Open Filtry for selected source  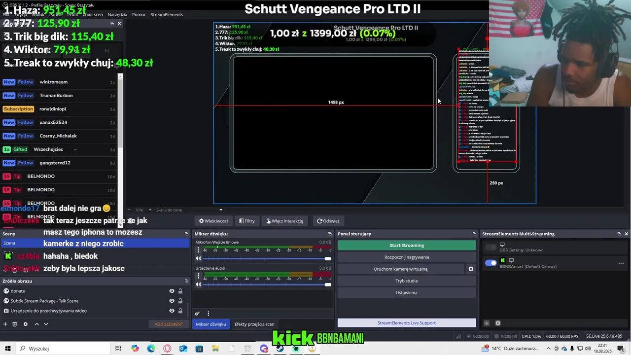pos(247,221)
